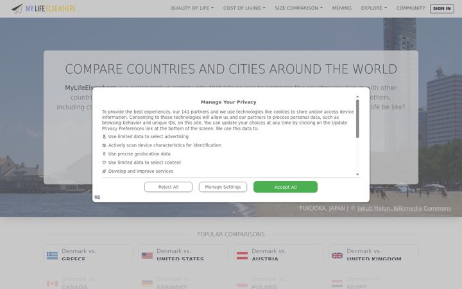Click the advertising icon beside 'Use limited data to select advertising'
Screen dimensions: 462x289
coord(104,137)
